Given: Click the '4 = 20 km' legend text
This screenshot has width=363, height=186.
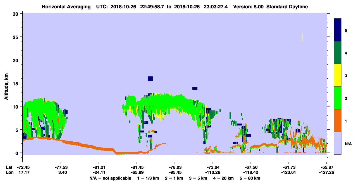Looking at the screenshot, I should [223, 178].
